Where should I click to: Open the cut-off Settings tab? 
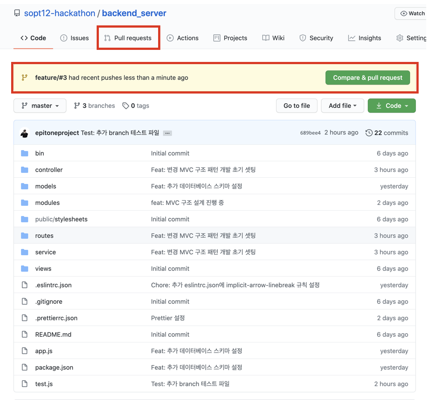[x=412, y=38]
